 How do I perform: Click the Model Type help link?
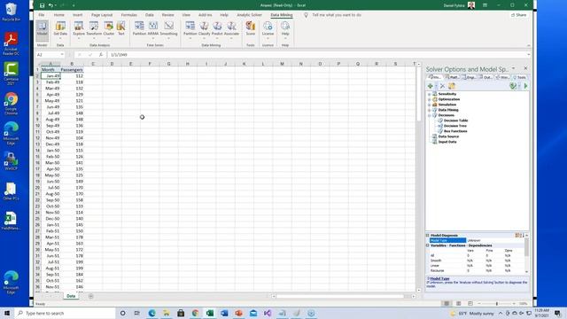click(x=439, y=278)
